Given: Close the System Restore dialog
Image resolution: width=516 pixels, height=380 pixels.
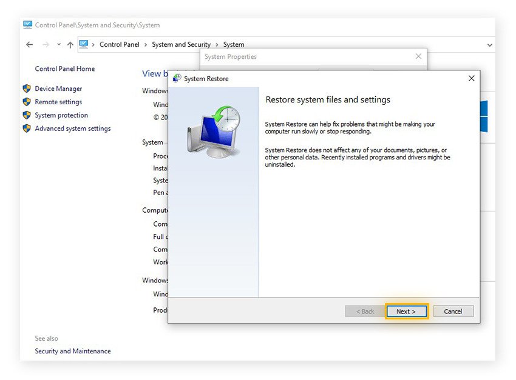Looking at the screenshot, I should point(471,78).
